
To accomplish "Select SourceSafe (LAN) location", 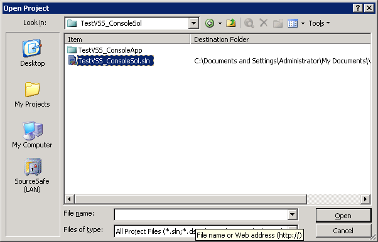I will [x=32, y=176].
